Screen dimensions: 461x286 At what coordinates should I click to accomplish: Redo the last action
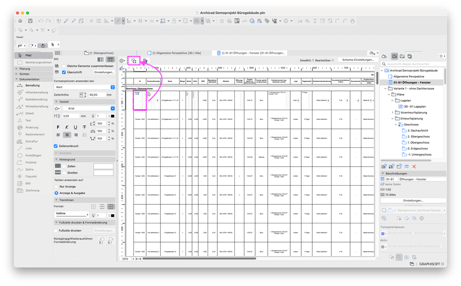coord(48,21)
